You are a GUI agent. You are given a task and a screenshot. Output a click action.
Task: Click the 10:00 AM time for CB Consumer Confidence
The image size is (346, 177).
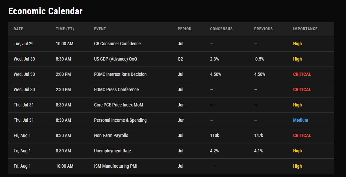point(65,44)
